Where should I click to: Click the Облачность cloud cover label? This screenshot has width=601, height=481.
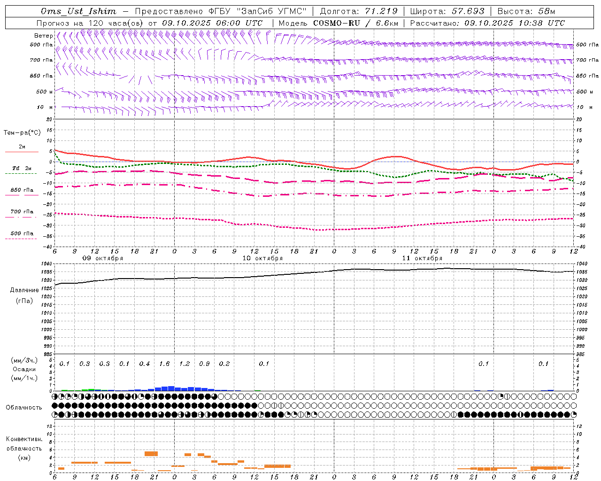point(24,407)
